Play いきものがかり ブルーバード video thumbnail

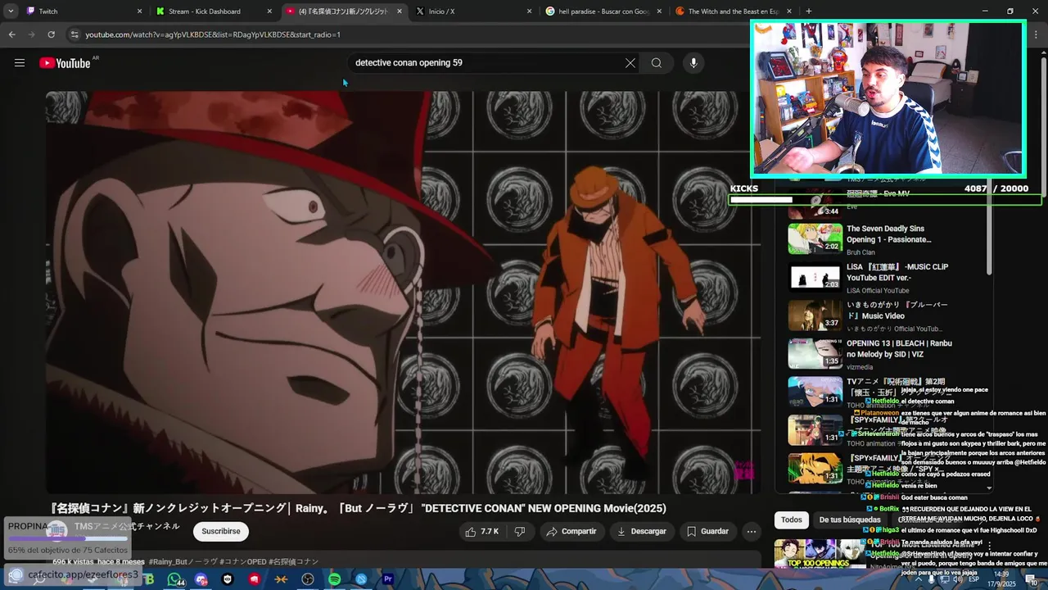[815, 315]
